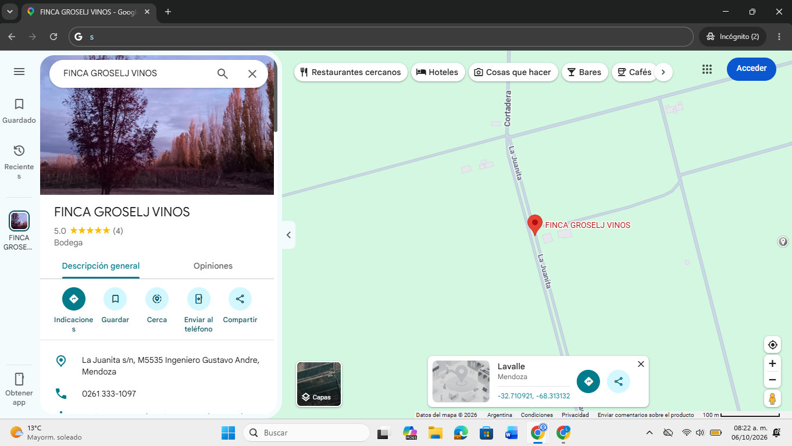
Task: Select the Descripción general tab
Action: click(101, 266)
